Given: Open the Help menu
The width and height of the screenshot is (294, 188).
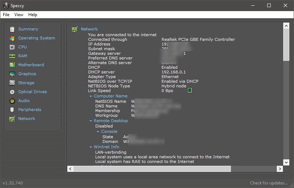Looking at the screenshot, I should pyautogui.click(x=33, y=15).
